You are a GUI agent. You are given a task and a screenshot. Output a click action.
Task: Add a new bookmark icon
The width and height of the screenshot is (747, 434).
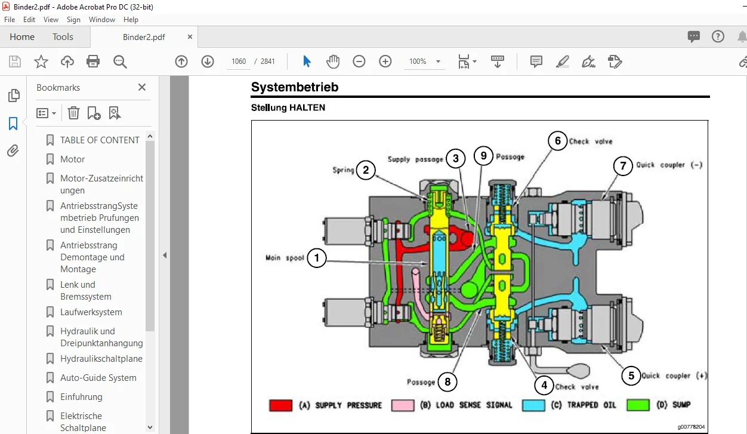pos(94,113)
